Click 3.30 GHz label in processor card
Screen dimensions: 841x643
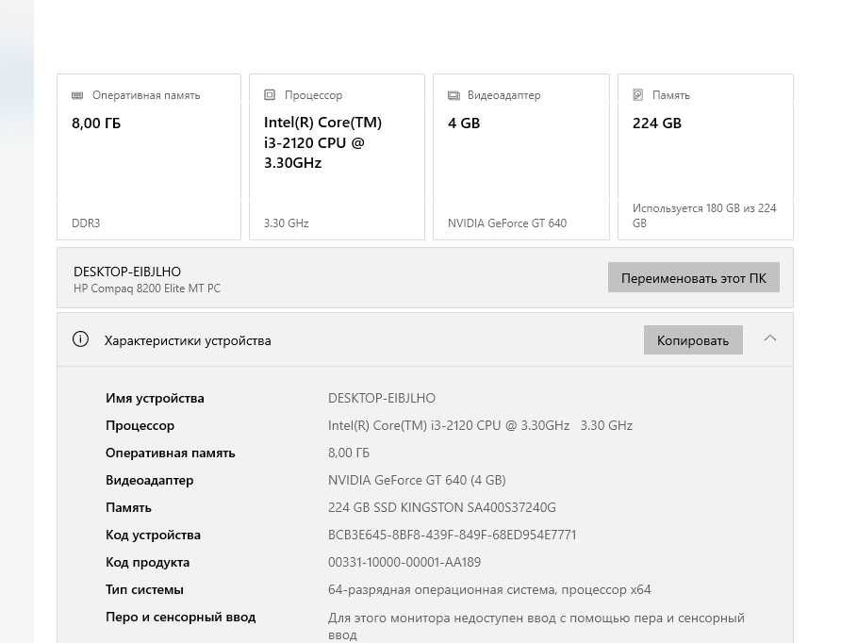pyautogui.click(x=287, y=223)
